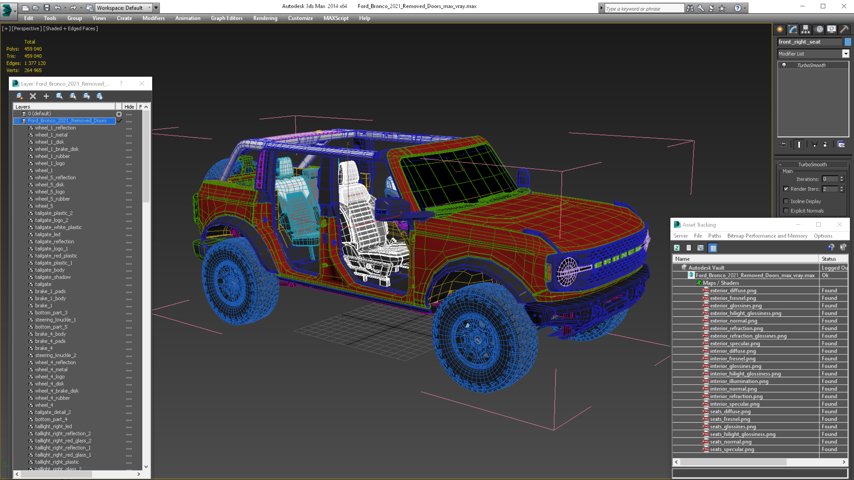Open the Create command panel tab
This screenshot has width=854, height=480.
pyautogui.click(x=780, y=30)
